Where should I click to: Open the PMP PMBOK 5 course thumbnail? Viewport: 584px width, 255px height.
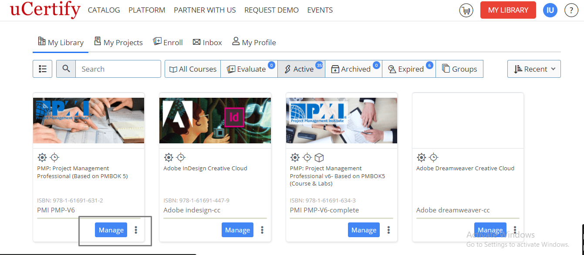click(88, 120)
